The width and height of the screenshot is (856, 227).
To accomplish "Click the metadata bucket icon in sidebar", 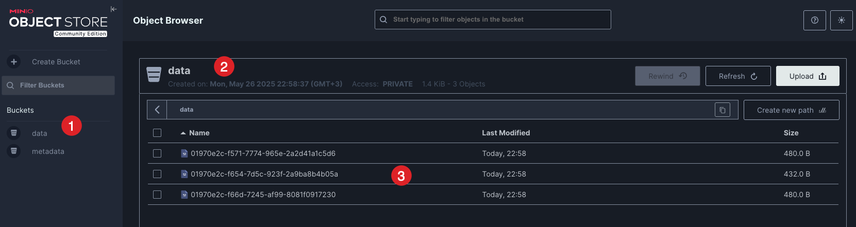I will click(14, 151).
